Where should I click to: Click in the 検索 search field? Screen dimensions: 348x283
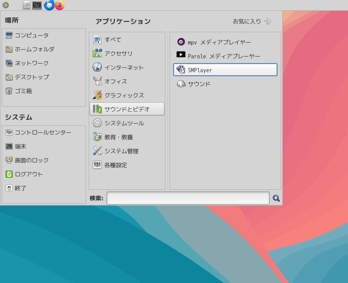tap(188, 198)
